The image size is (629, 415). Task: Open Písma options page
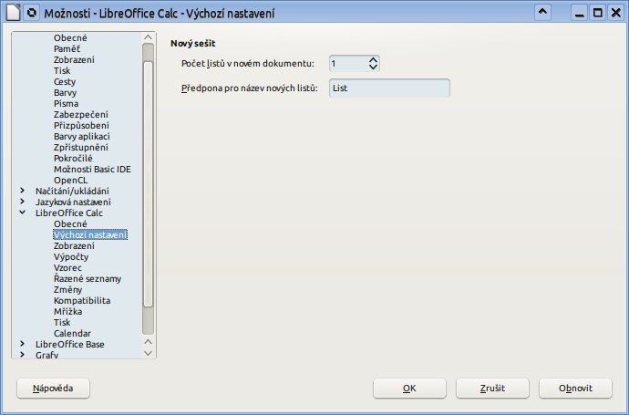[66, 103]
